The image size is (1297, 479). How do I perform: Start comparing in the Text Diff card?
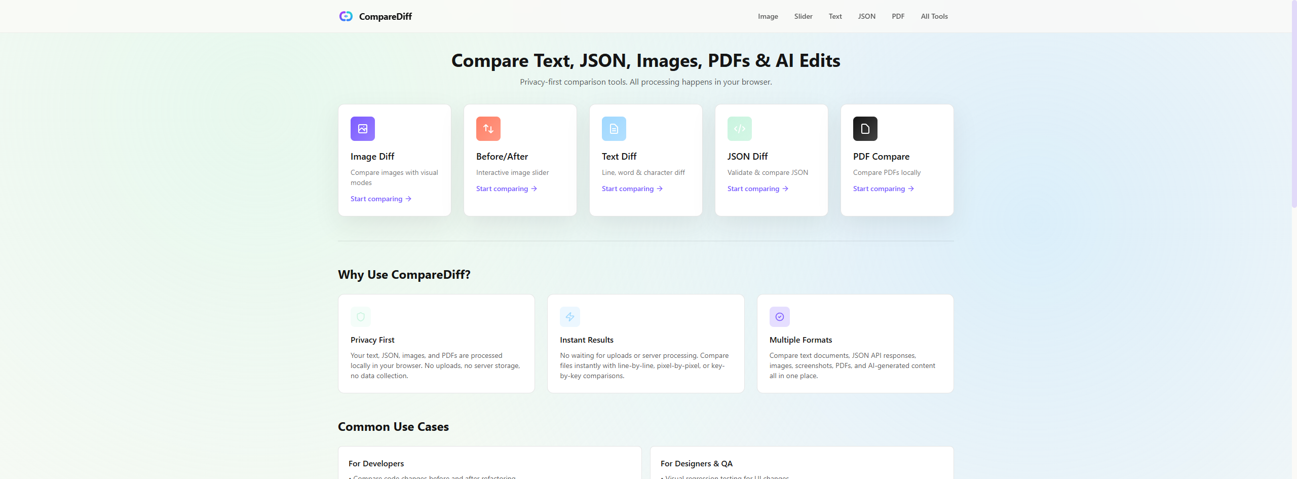pyautogui.click(x=632, y=189)
